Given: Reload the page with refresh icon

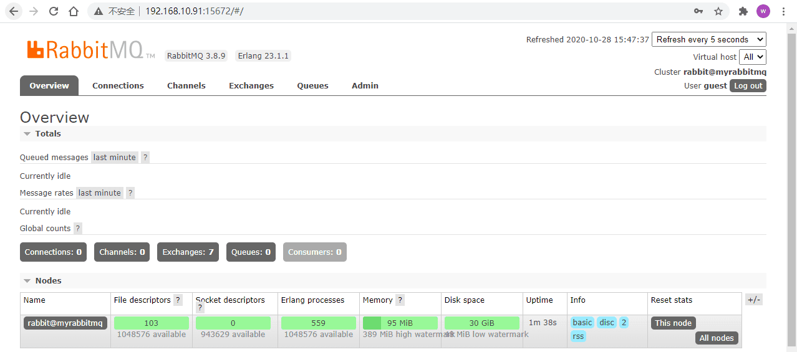Looking at the screenshot, I should coord(54,11).
